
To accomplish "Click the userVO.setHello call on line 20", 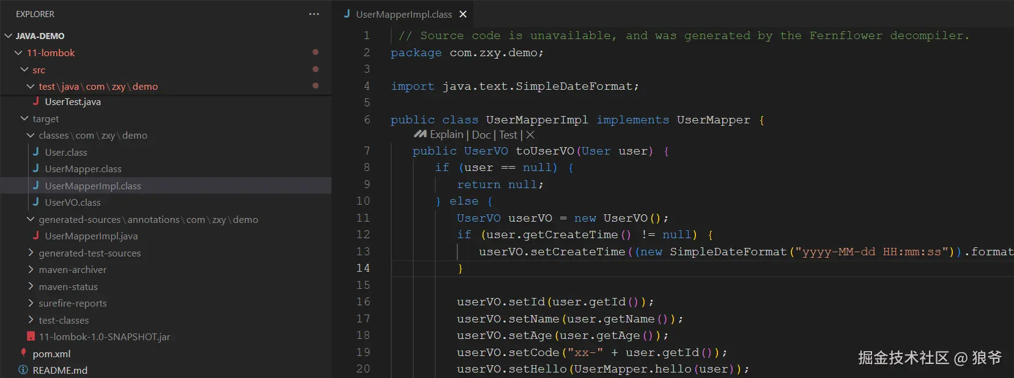I will point(603,369).
